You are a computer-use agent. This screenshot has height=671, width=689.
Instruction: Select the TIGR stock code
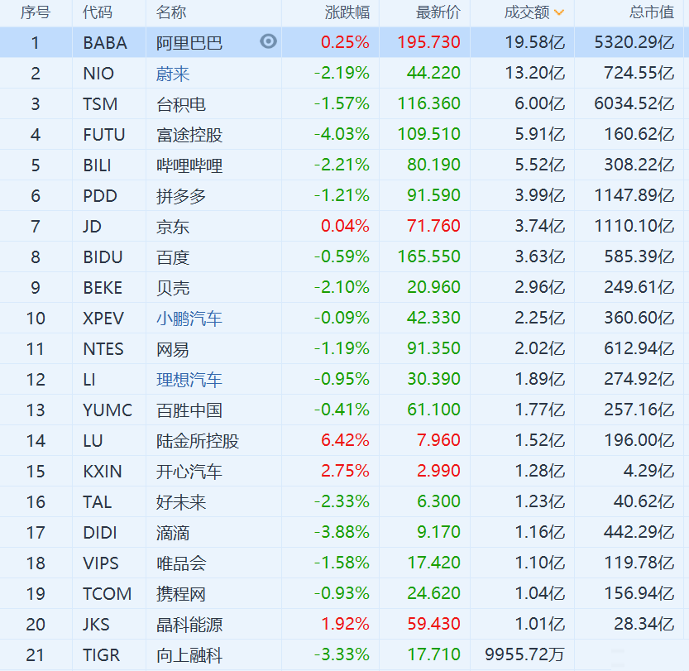102,655
